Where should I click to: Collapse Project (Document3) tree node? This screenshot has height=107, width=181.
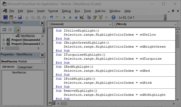(3, 44)
